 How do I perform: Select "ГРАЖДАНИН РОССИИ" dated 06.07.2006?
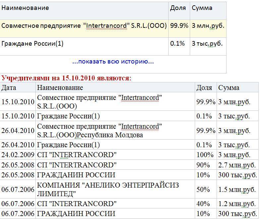pos(76,214)
